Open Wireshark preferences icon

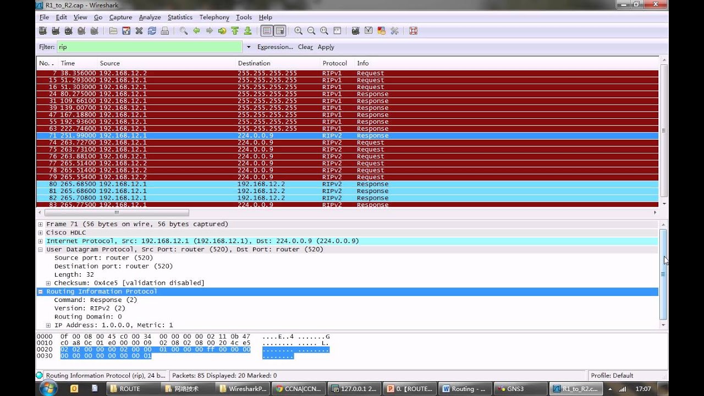tap(394, 31)
